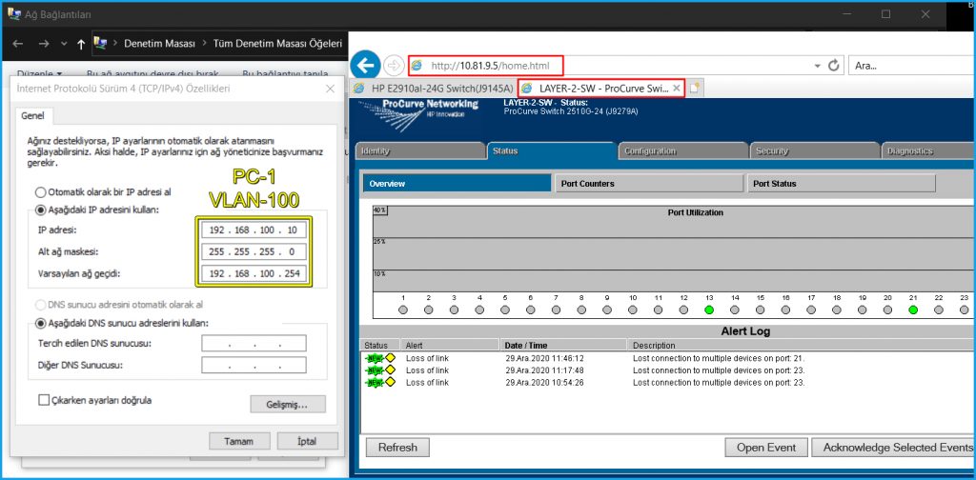The width and height of the screenshot is (976, 480).
Task: Select the LAYER-2-SW ProCurve Switch tab
Action: point(600,89)
